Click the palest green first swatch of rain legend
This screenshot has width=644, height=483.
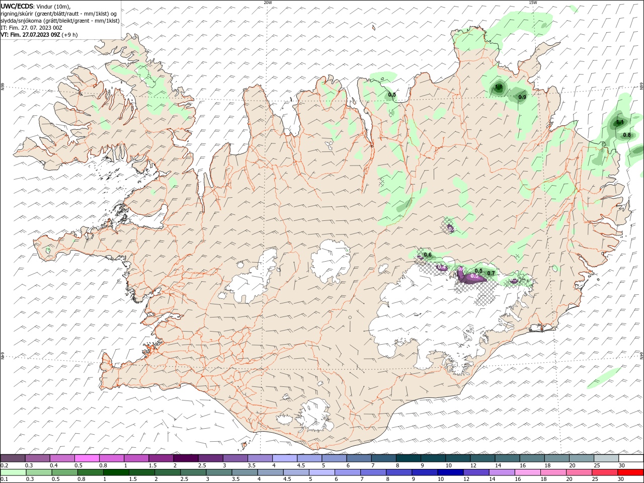click(13, 472)
